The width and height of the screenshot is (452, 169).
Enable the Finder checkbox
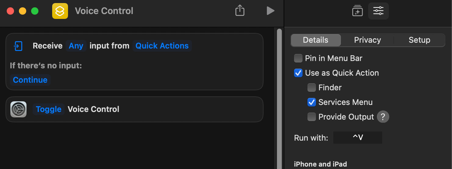pos(311,88)
